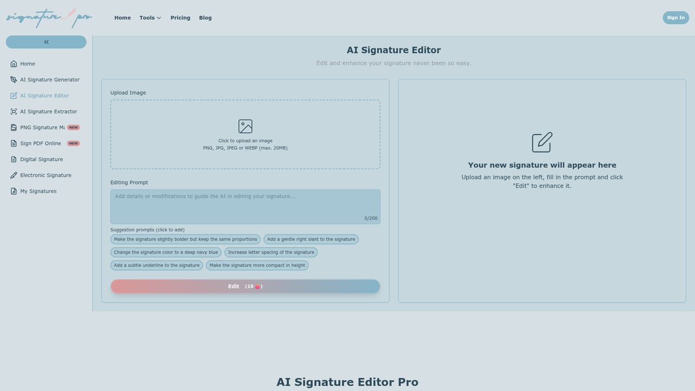Open the Pricing page
Viewport: 695px width, 391px height.
point(180,17)
